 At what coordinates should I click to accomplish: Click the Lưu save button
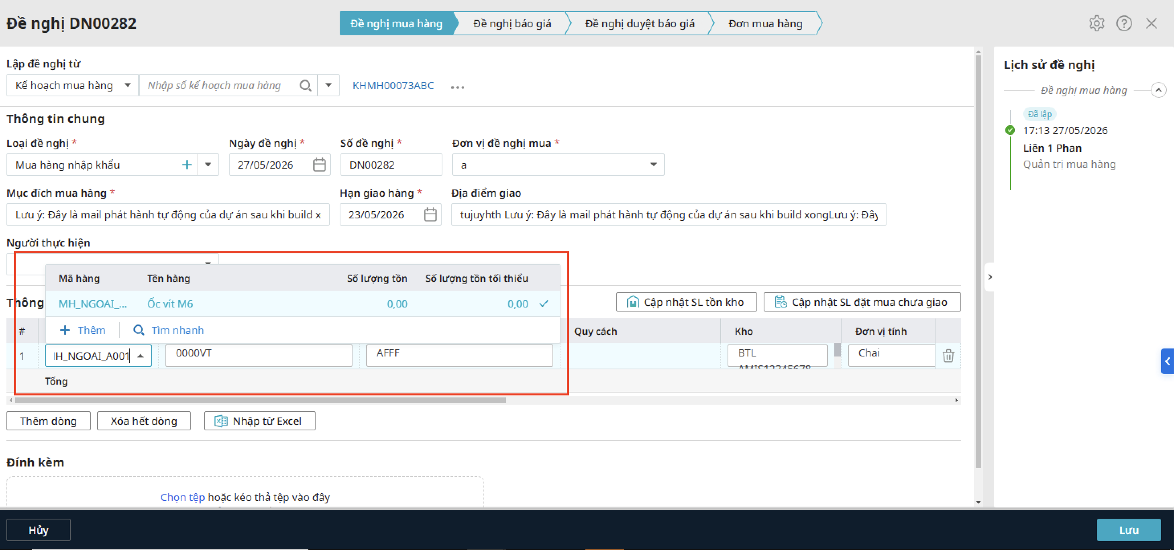pos(1128,530)
